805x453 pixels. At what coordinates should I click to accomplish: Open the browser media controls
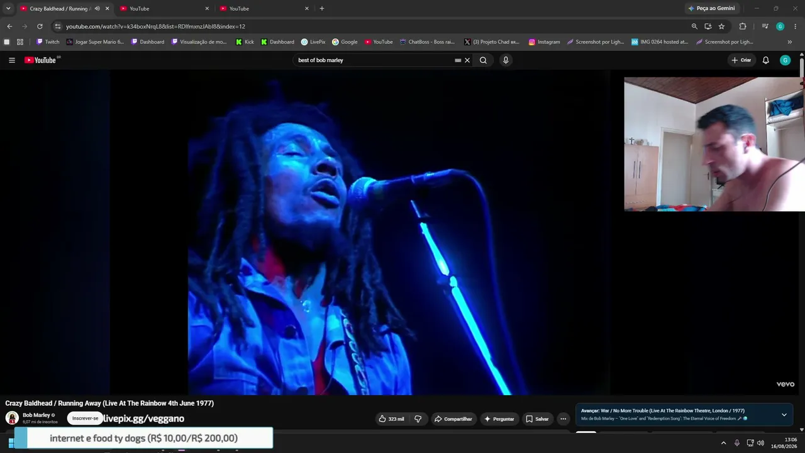[x=765, y=26]
